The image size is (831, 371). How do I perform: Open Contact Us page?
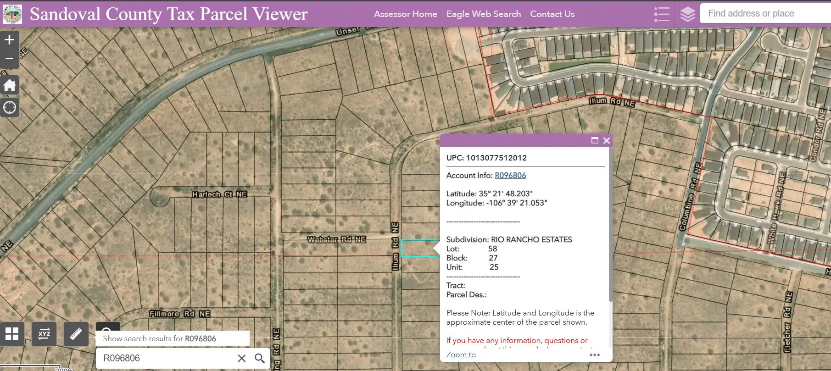point(552,14)
